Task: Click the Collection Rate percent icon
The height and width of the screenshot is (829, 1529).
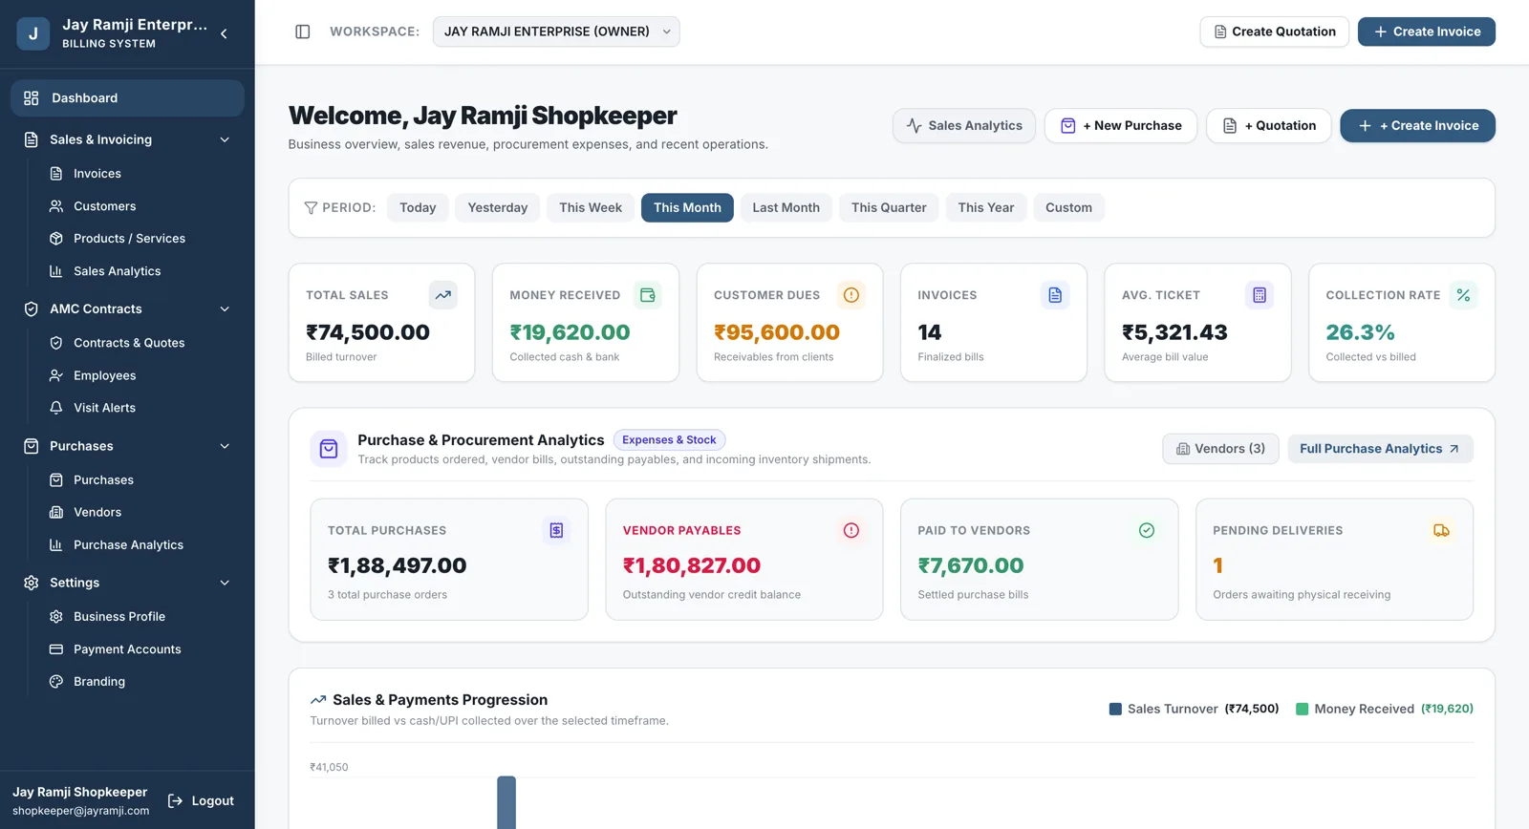Action: pos(1463,295)
